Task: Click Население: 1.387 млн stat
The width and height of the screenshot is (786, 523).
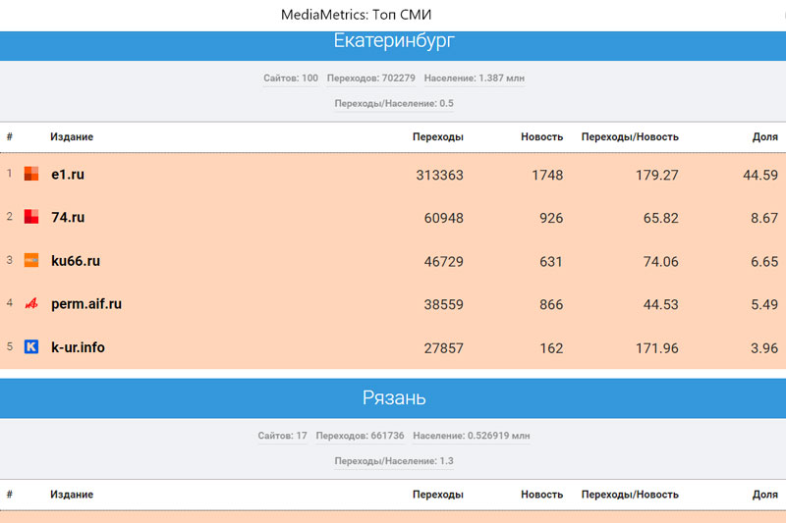Action: 475,78
